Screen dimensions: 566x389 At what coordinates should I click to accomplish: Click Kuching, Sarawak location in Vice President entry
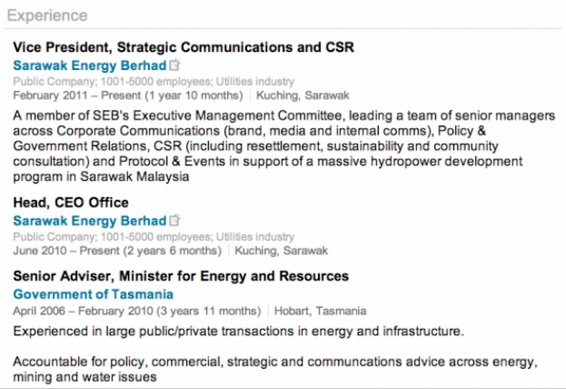(303, 95)
